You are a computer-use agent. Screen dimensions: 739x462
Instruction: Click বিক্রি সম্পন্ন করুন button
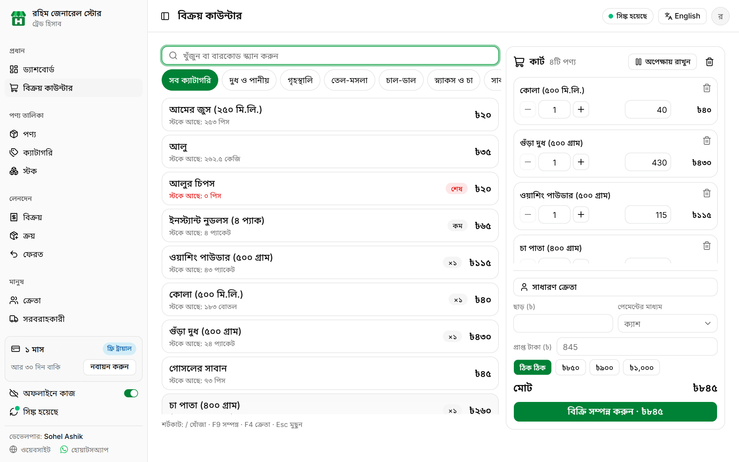click(x=615, y=412)
